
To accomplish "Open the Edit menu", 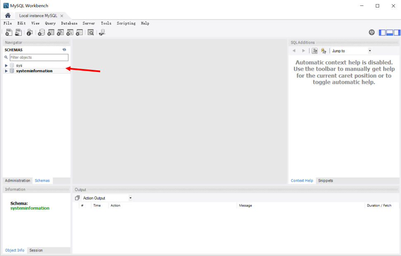I will [22, 23].
